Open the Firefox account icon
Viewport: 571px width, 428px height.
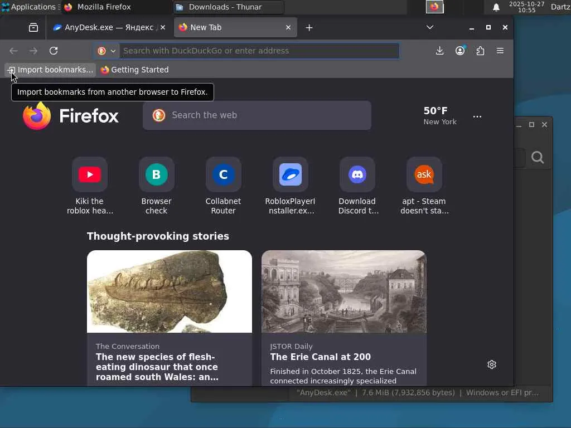point(460,51)
